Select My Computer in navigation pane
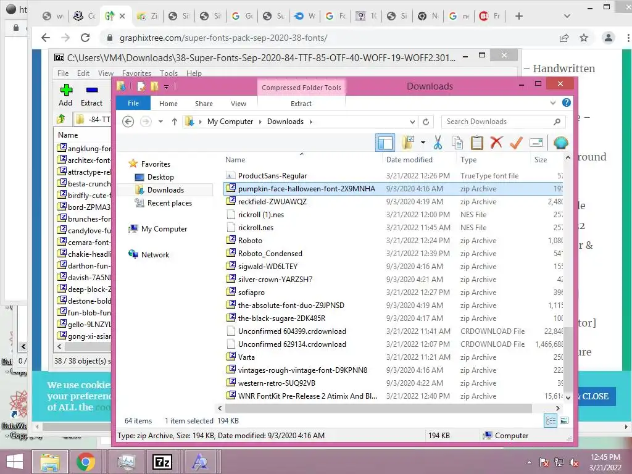Viewport: 632px width, 474px height. click(x=164, y=228)
